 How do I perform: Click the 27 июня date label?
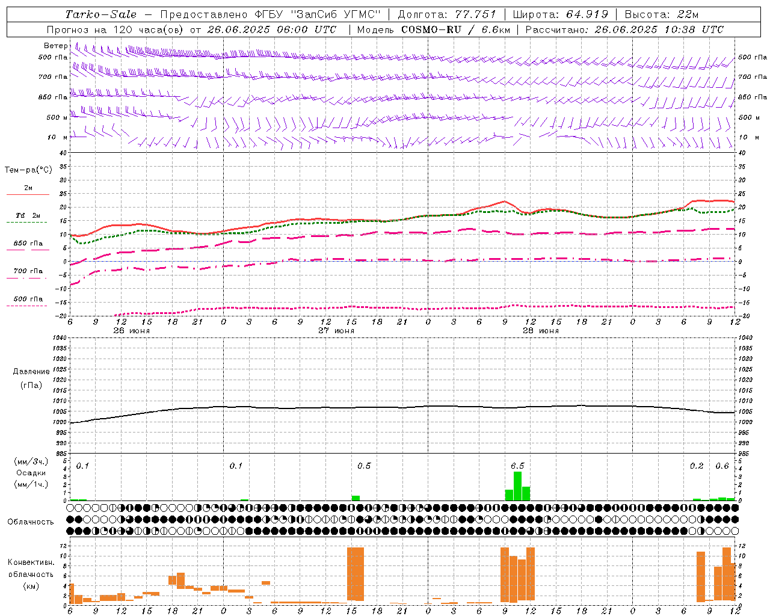click(x=336, y=331)
